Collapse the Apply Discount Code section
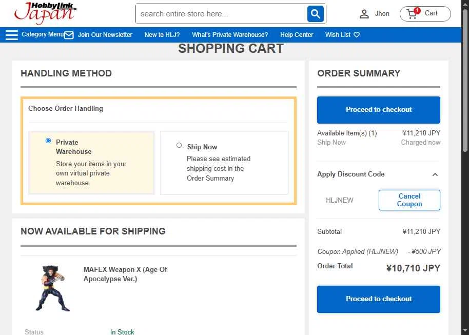This screenshot has width=469, height=335. click(435, 174)
